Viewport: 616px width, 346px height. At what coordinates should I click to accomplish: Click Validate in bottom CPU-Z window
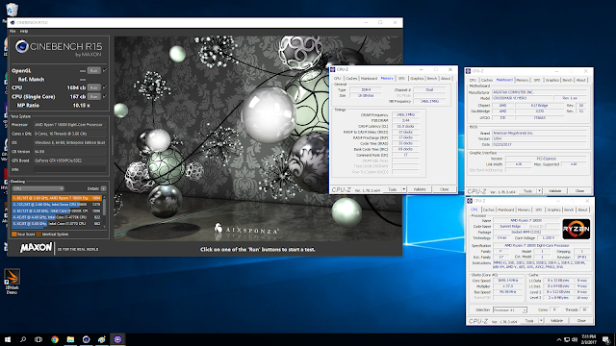pos(556,321)
